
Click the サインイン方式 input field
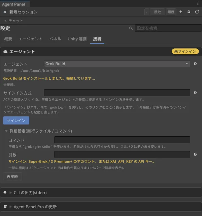coord(117,93)
